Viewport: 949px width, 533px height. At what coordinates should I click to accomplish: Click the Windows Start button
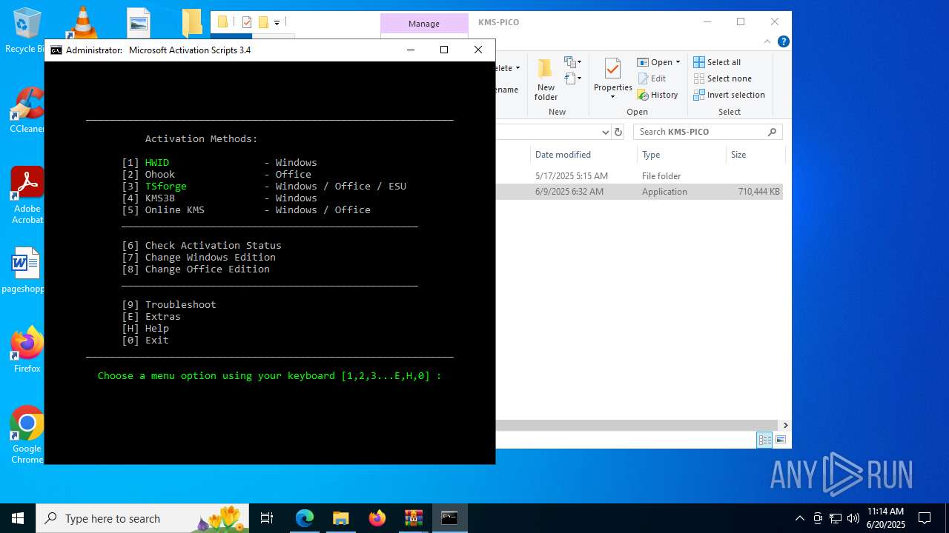tap(18, 518)
